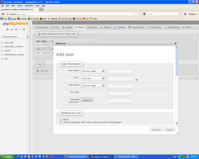Click the dialog scroll up arrow
Viewport: 199px width, 159px height.
(x=177, y=47)
